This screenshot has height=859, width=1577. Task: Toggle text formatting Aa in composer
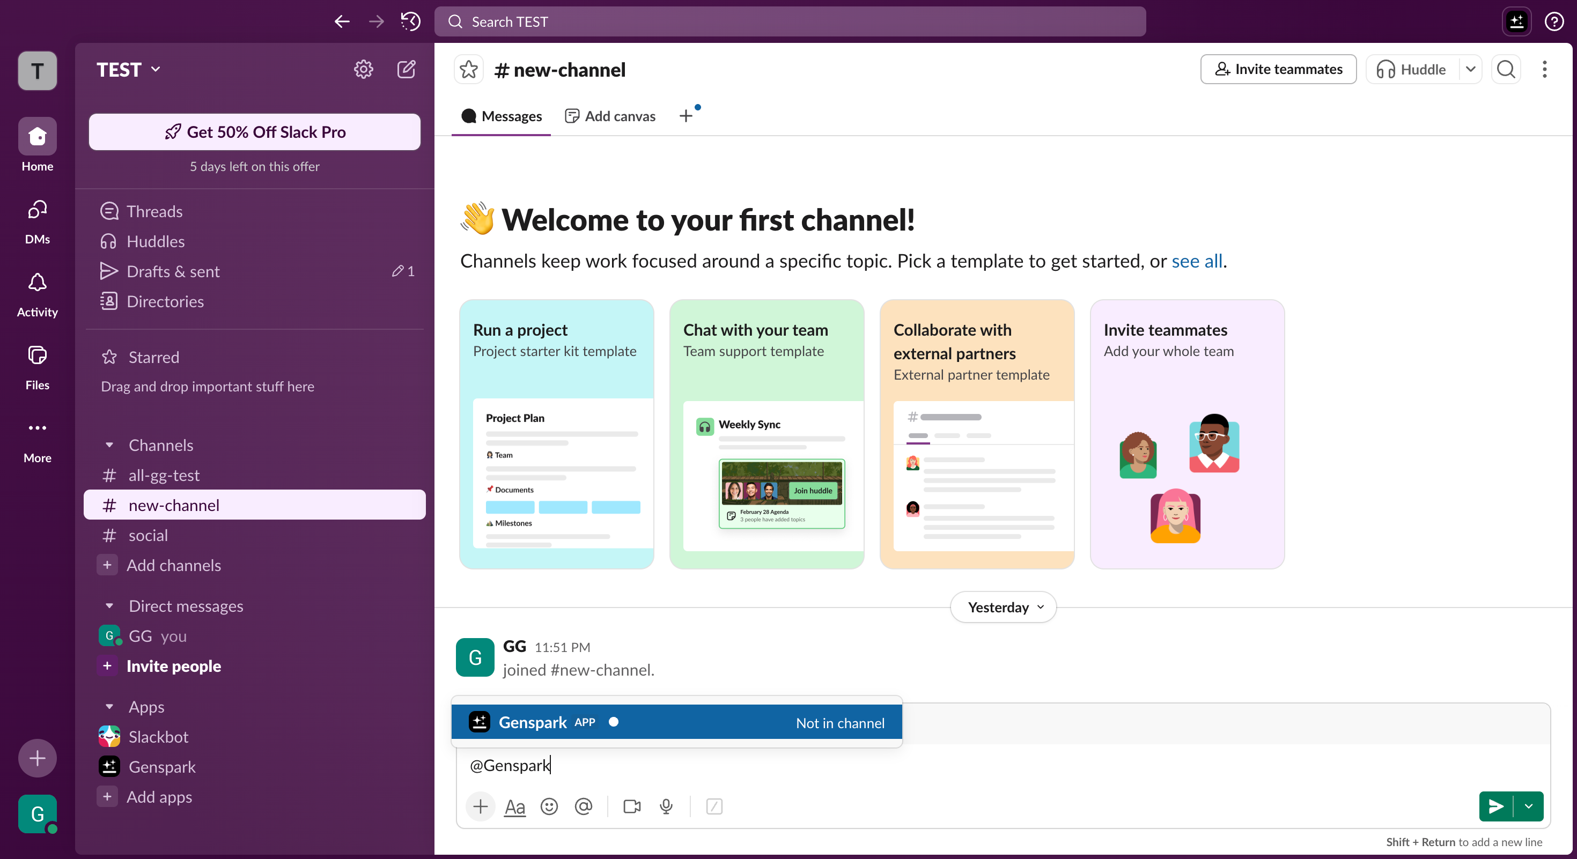coord(514,806)
